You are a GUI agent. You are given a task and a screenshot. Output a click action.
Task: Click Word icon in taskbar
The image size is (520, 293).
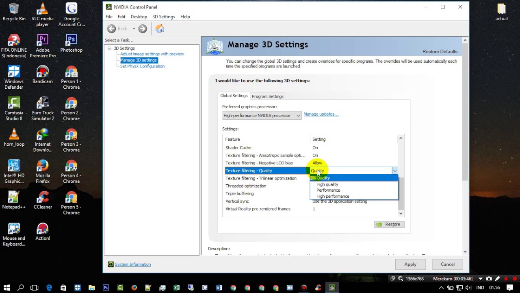coord(219,288)
